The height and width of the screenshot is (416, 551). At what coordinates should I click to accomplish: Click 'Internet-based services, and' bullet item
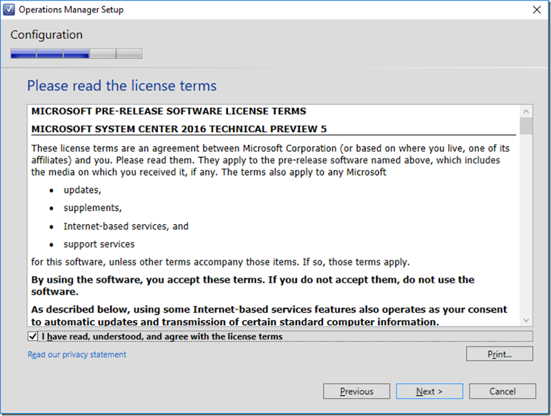[126, 226]
